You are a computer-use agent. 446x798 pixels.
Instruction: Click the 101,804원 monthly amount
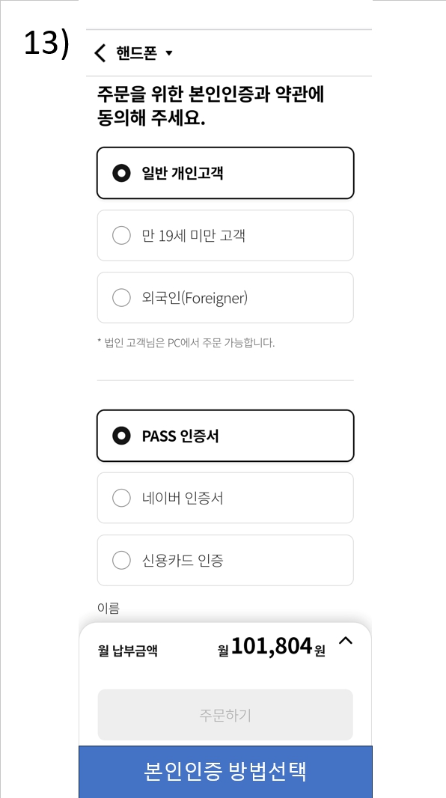coord(272,647)
